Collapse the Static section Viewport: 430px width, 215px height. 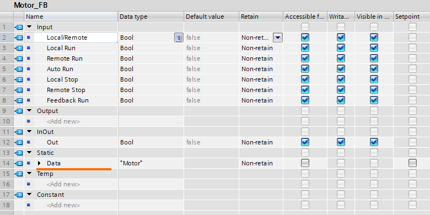click(x=29, y=153)
